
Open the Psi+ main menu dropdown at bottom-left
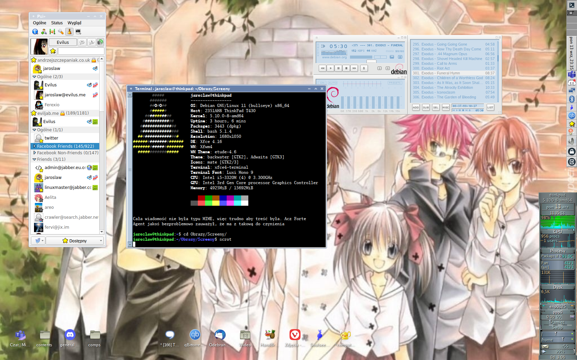pos(38,241)
